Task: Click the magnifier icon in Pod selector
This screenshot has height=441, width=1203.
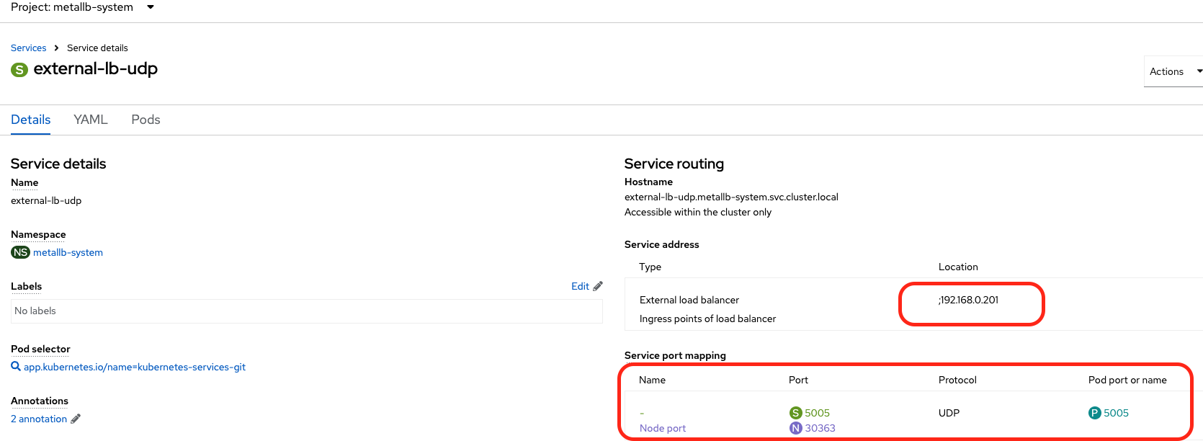Action: (x=16, y=367)
